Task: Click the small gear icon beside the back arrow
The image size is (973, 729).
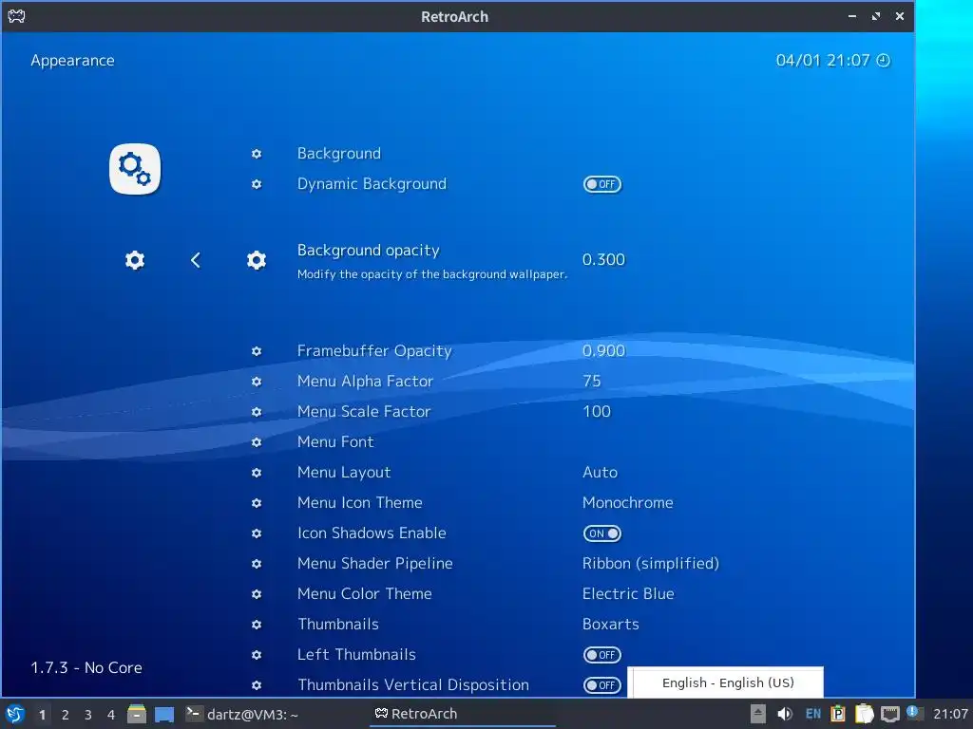Action: (x=135, y=260)
